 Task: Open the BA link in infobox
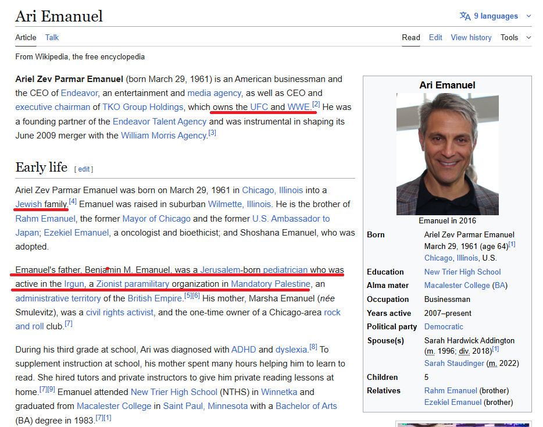[499, 285]
